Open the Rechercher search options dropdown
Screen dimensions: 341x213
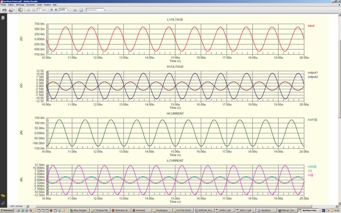pyautogui.click(x=105, y=10)
